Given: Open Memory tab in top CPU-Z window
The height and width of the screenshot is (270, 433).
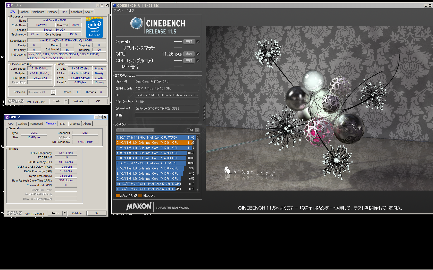Looking at the screenshot, I should 52,12.
